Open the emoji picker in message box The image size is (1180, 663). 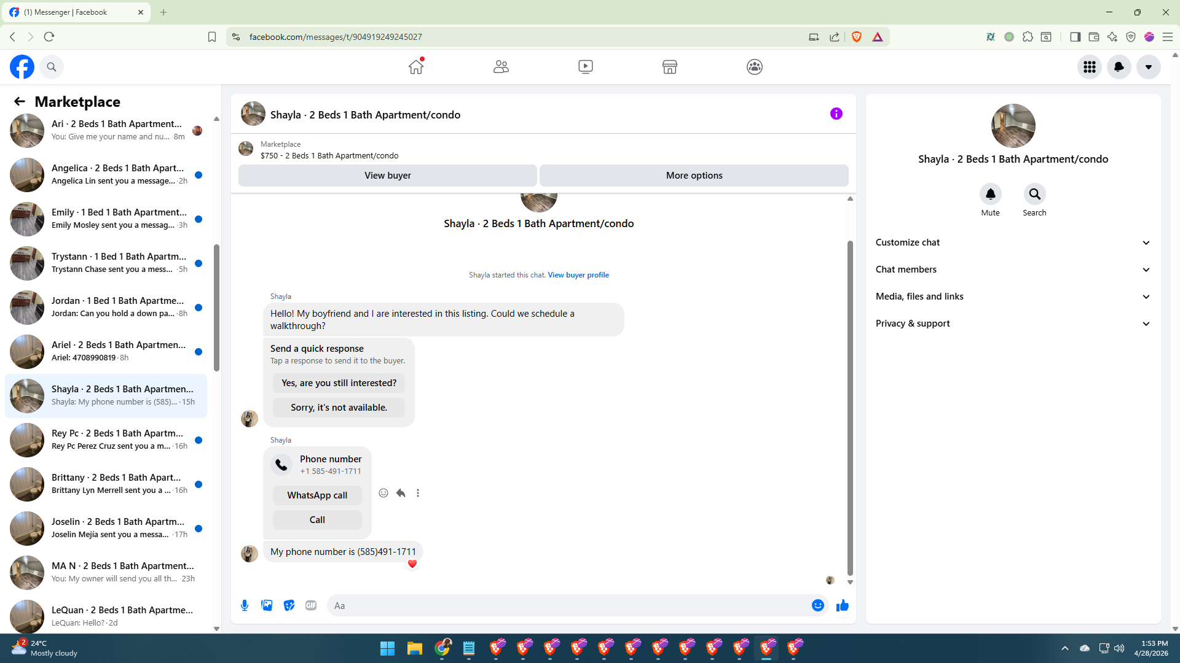coord(817,605)
